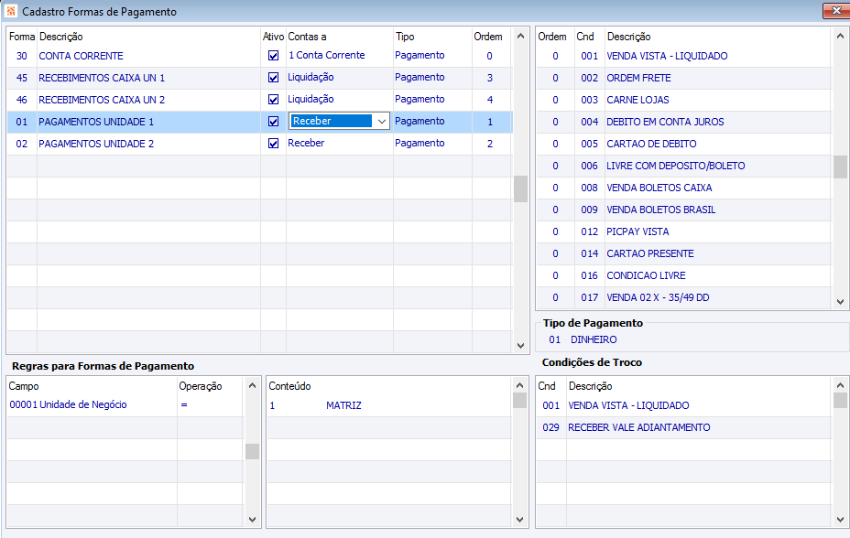
Task: Click scroll up arrow of Conteúdo grid
Action: (519, 385)
